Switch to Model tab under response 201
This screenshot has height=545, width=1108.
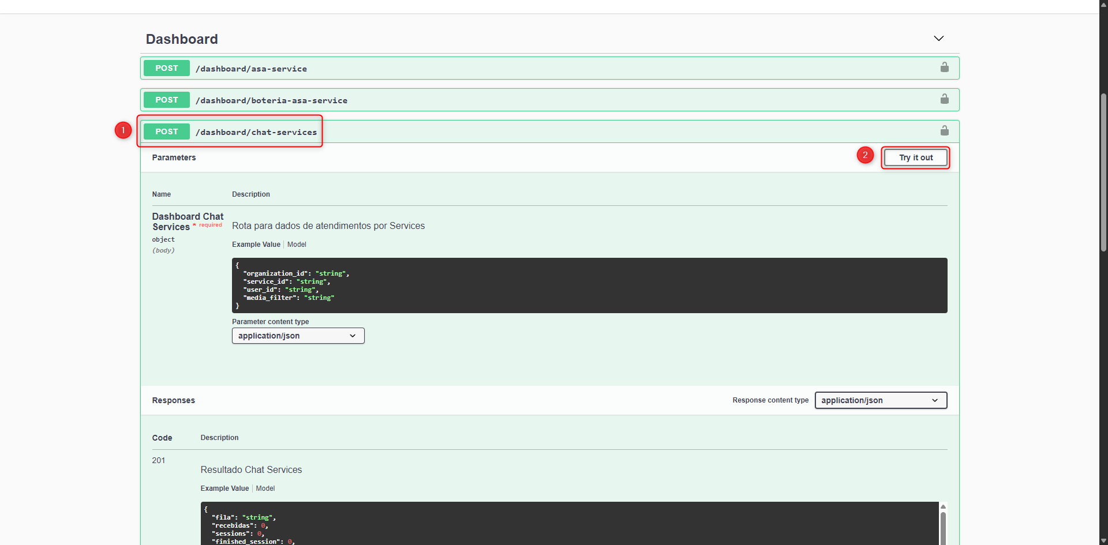click(265, 488)
